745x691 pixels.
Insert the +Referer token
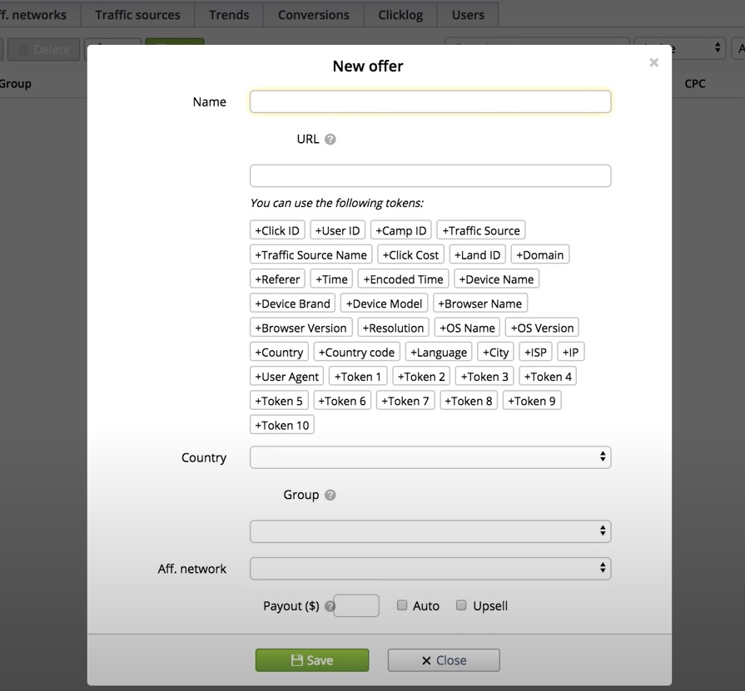click(x=277, y=279)
